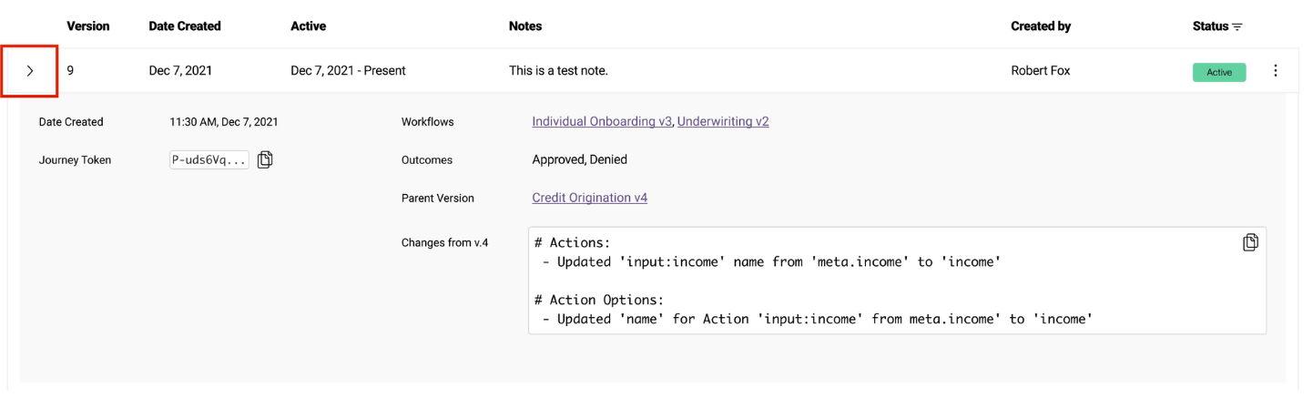
Task: Open the three-dot menu for version 9
Action: click(1275, 71)
